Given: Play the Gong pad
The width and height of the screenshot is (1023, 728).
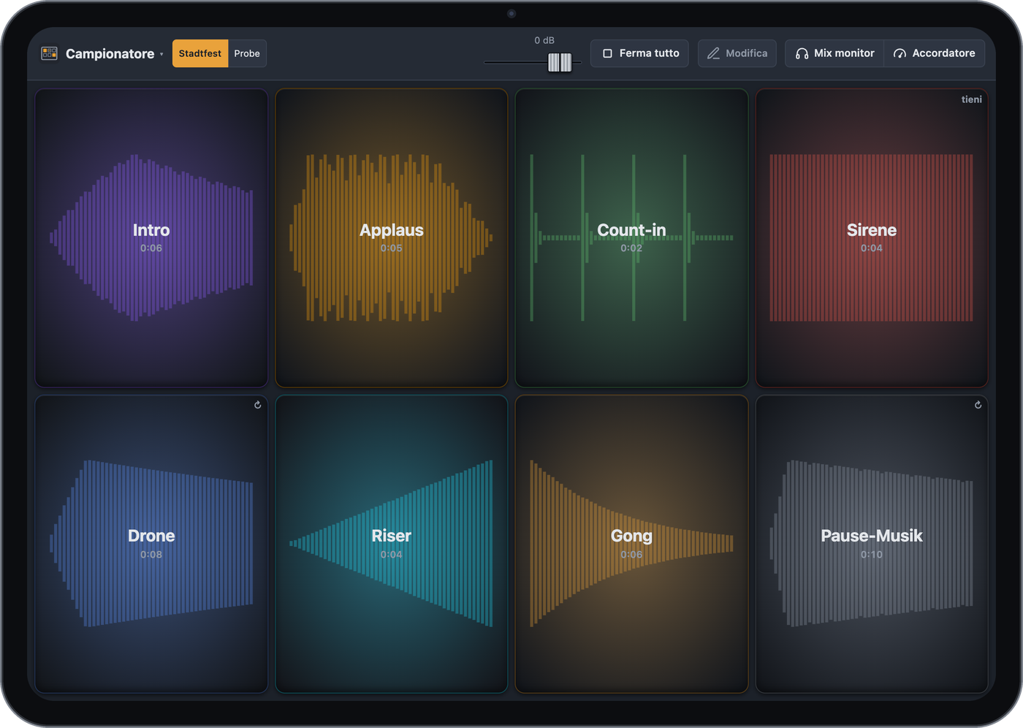Looking at the screenshot, I should (632, 545).
